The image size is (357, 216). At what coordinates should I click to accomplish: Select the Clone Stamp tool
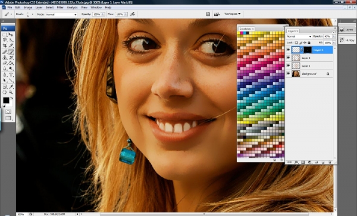[x=5, y=58]
